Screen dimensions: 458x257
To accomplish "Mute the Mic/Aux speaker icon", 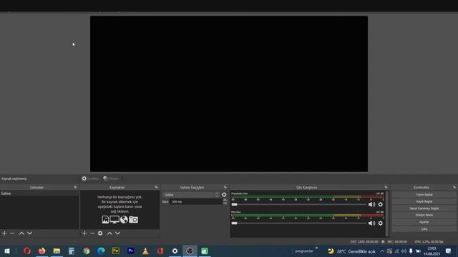I will (x=371, y=223).
